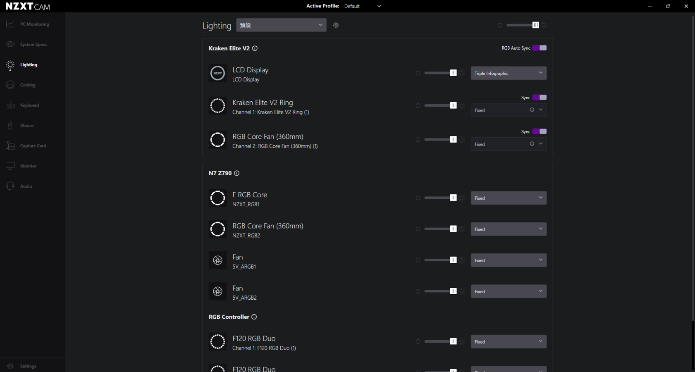Screen dimensions: 695x372
Task: Click the lighting profile settings gear icon
Action: click(x=336, y=25)
